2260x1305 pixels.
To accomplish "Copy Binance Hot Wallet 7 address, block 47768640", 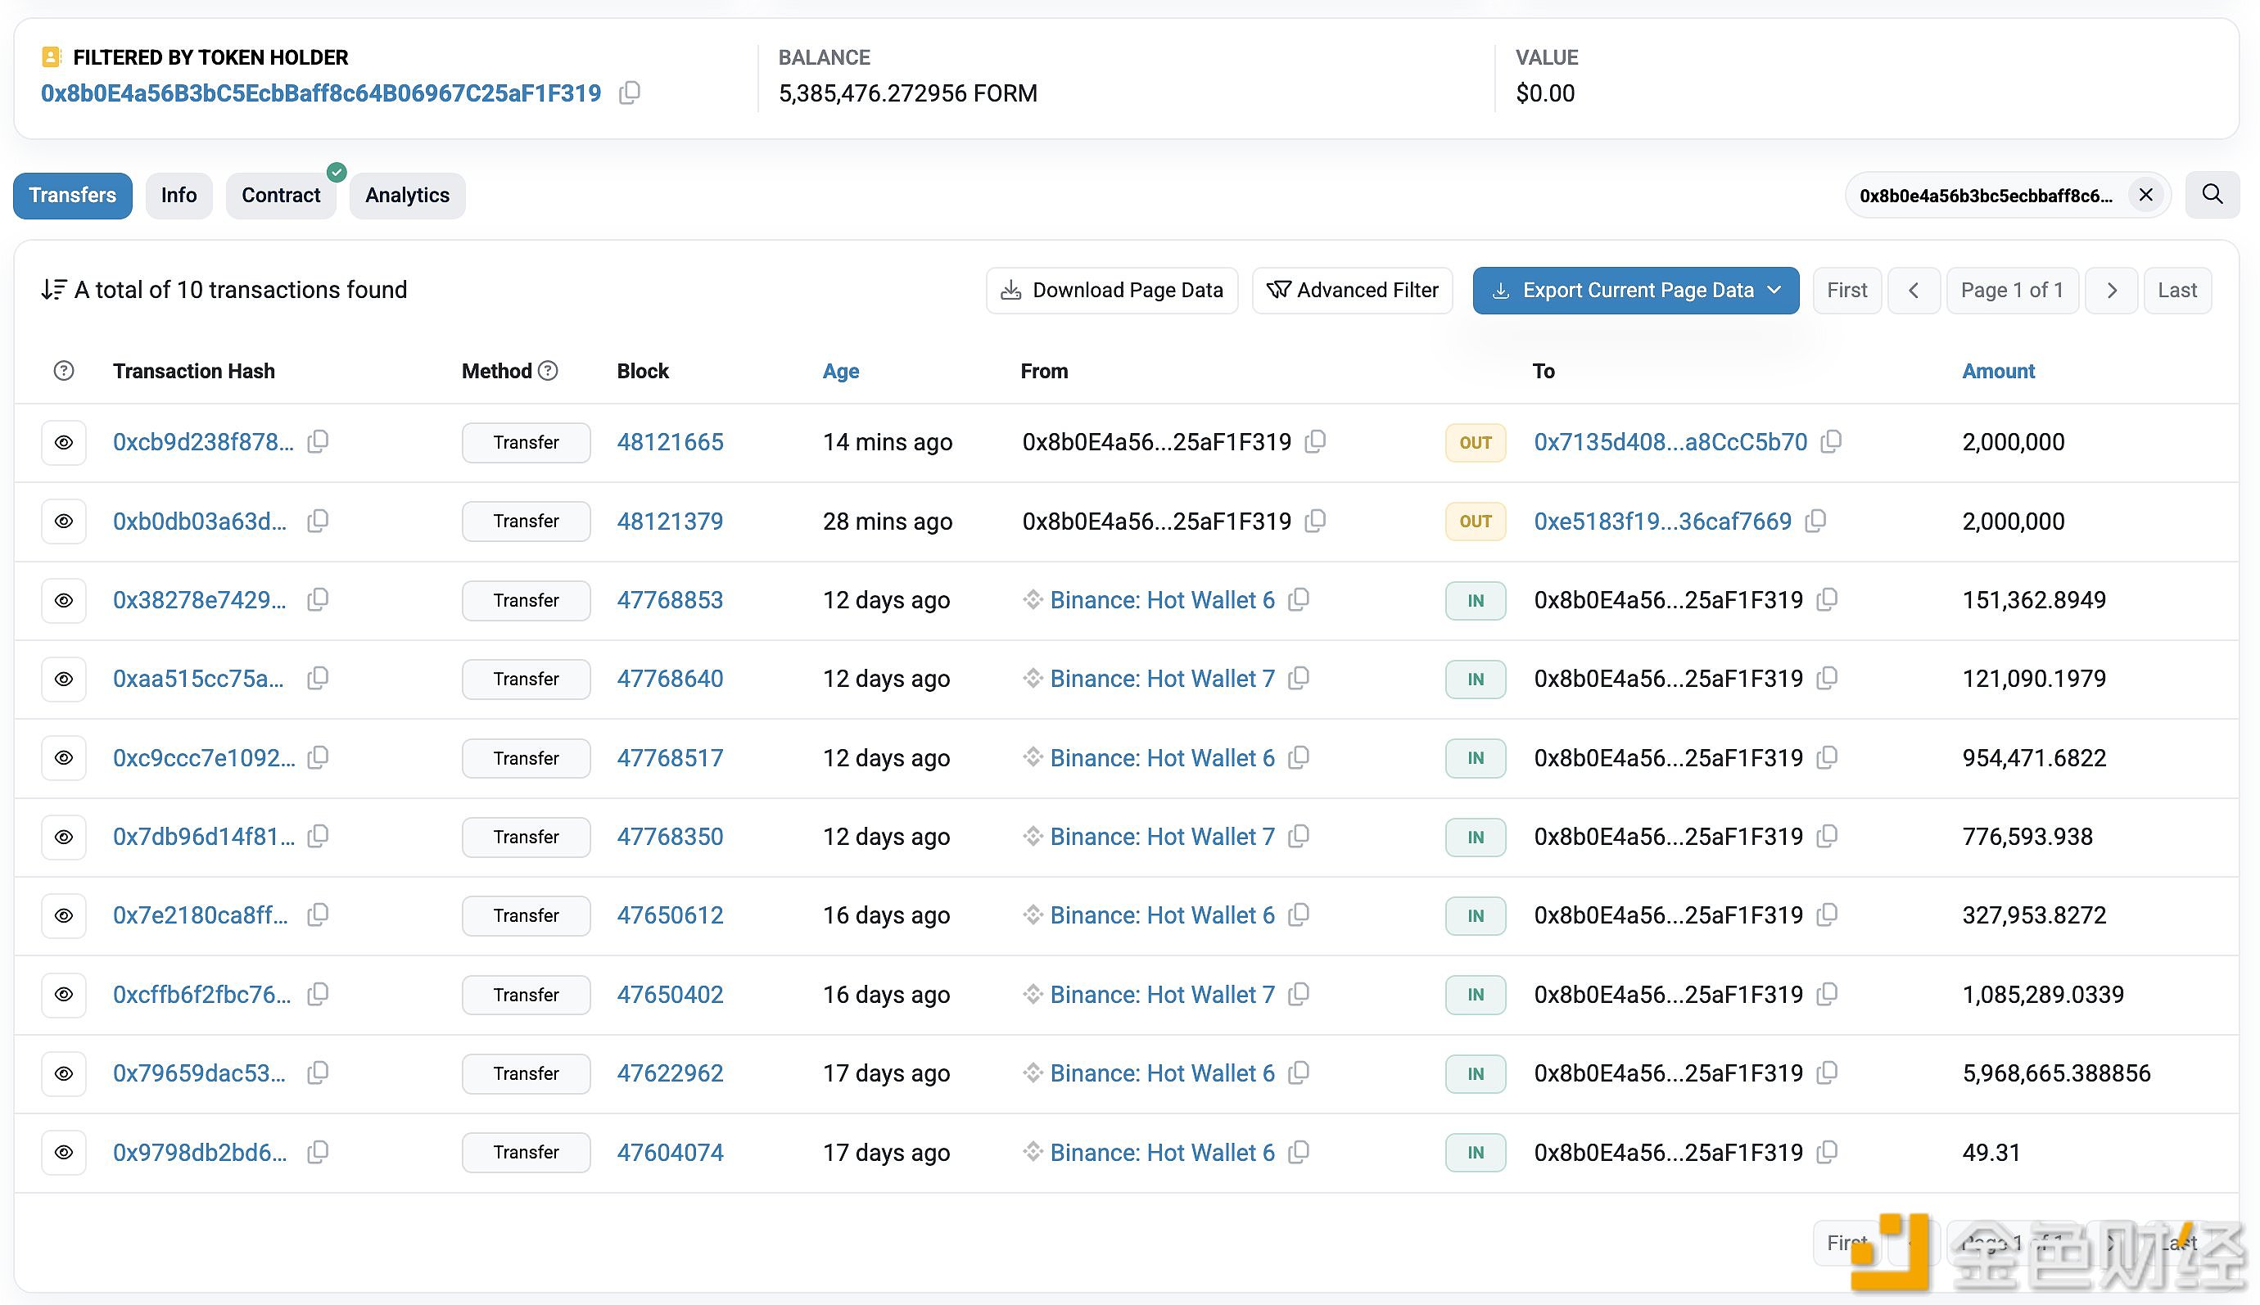I will pos(1298,679).
